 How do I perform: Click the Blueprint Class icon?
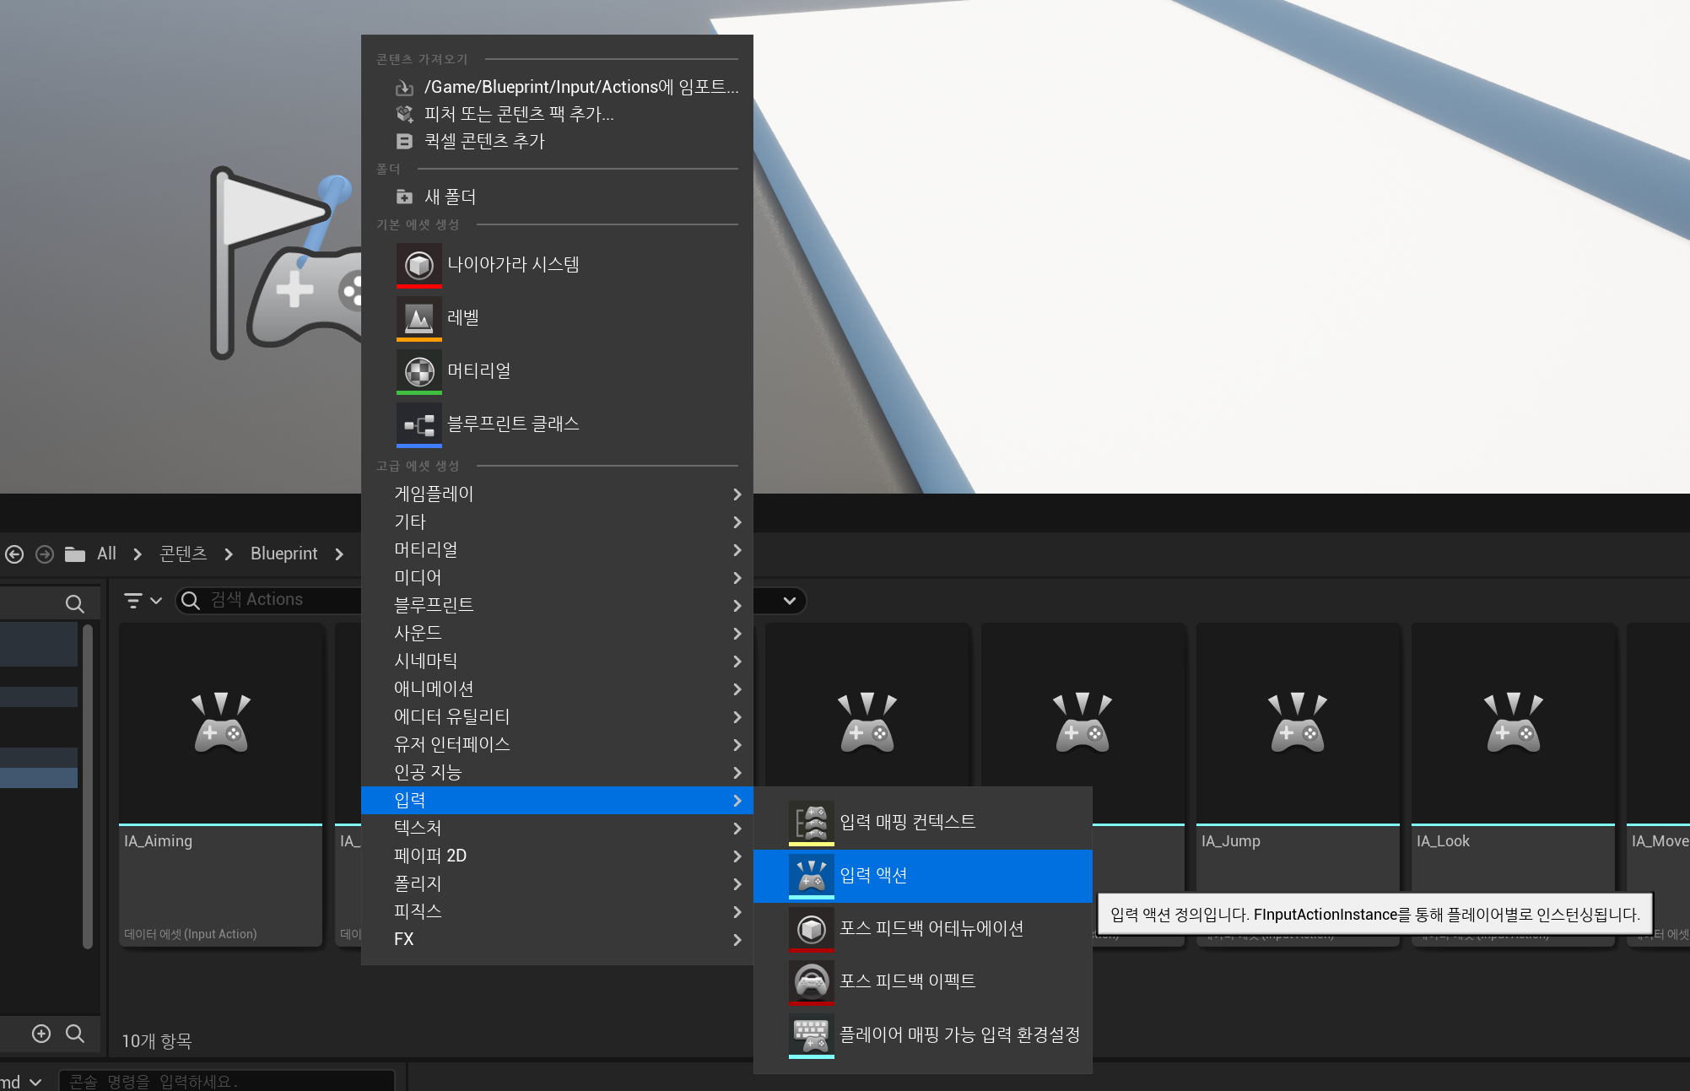tap(418, 424)
